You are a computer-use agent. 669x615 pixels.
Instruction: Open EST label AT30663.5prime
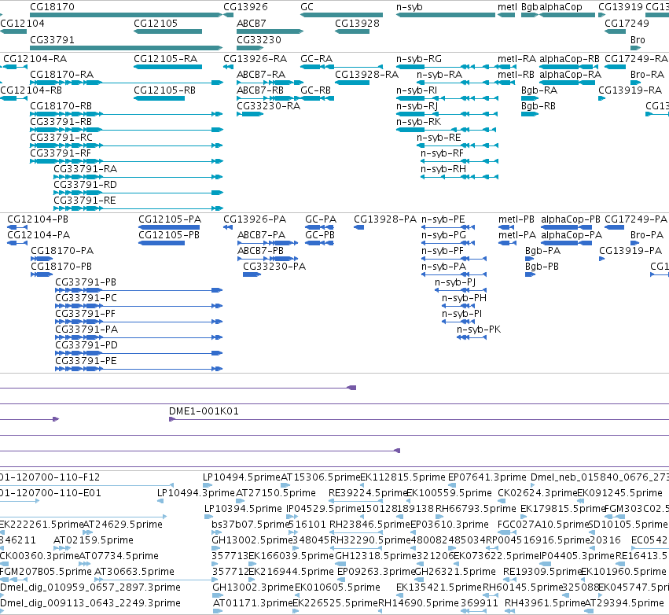(x=134, y=572)
